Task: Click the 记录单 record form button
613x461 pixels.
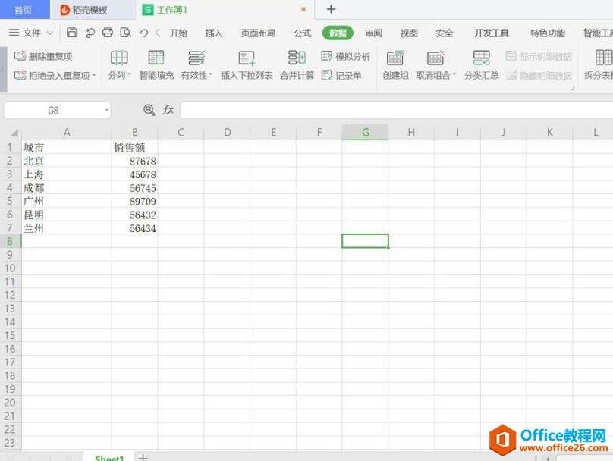Action: pyautogui.click(x=341, y=75)
